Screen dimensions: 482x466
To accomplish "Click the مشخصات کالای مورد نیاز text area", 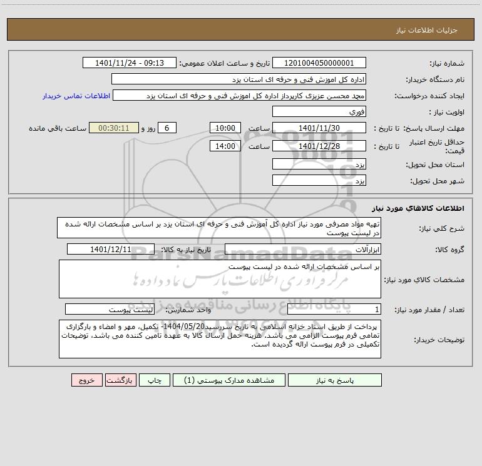I will [x=220, y=279].
